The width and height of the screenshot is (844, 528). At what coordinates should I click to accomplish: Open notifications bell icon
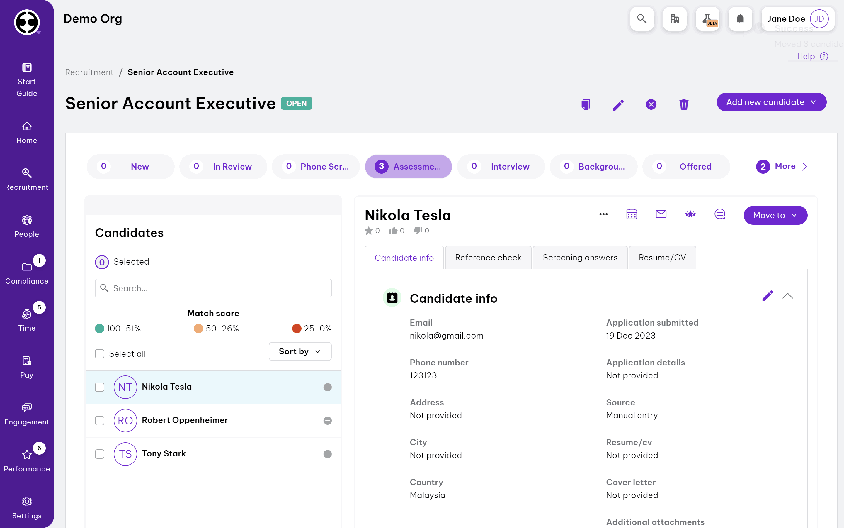coord(740,19)
